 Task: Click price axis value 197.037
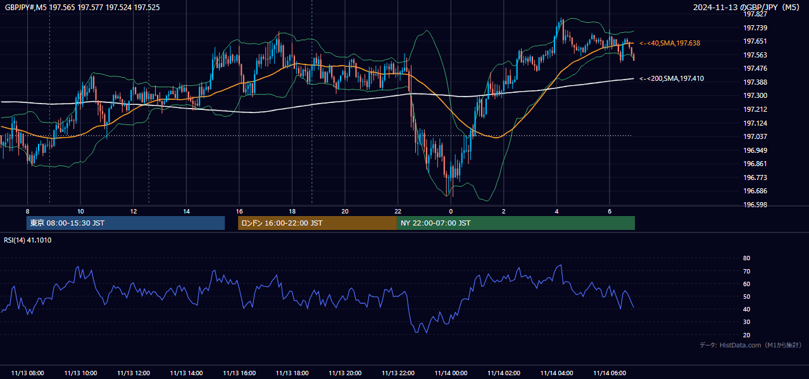(x=755, y=136)
